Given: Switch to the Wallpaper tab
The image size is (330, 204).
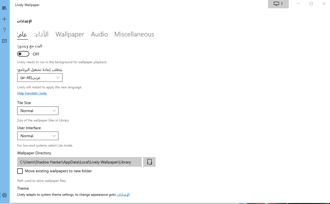Looking at the screenshot, I should tap(70, 34).
